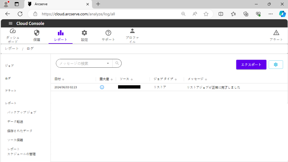Image resolution: width=288 pixels, height=162 pixels.
Task: Click the browser refresh button
Action: click(20, 14)
